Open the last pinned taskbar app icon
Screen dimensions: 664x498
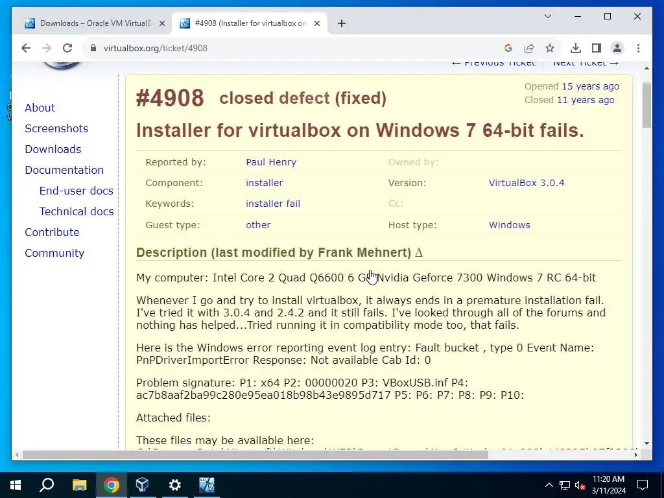[x=207, y=485]
